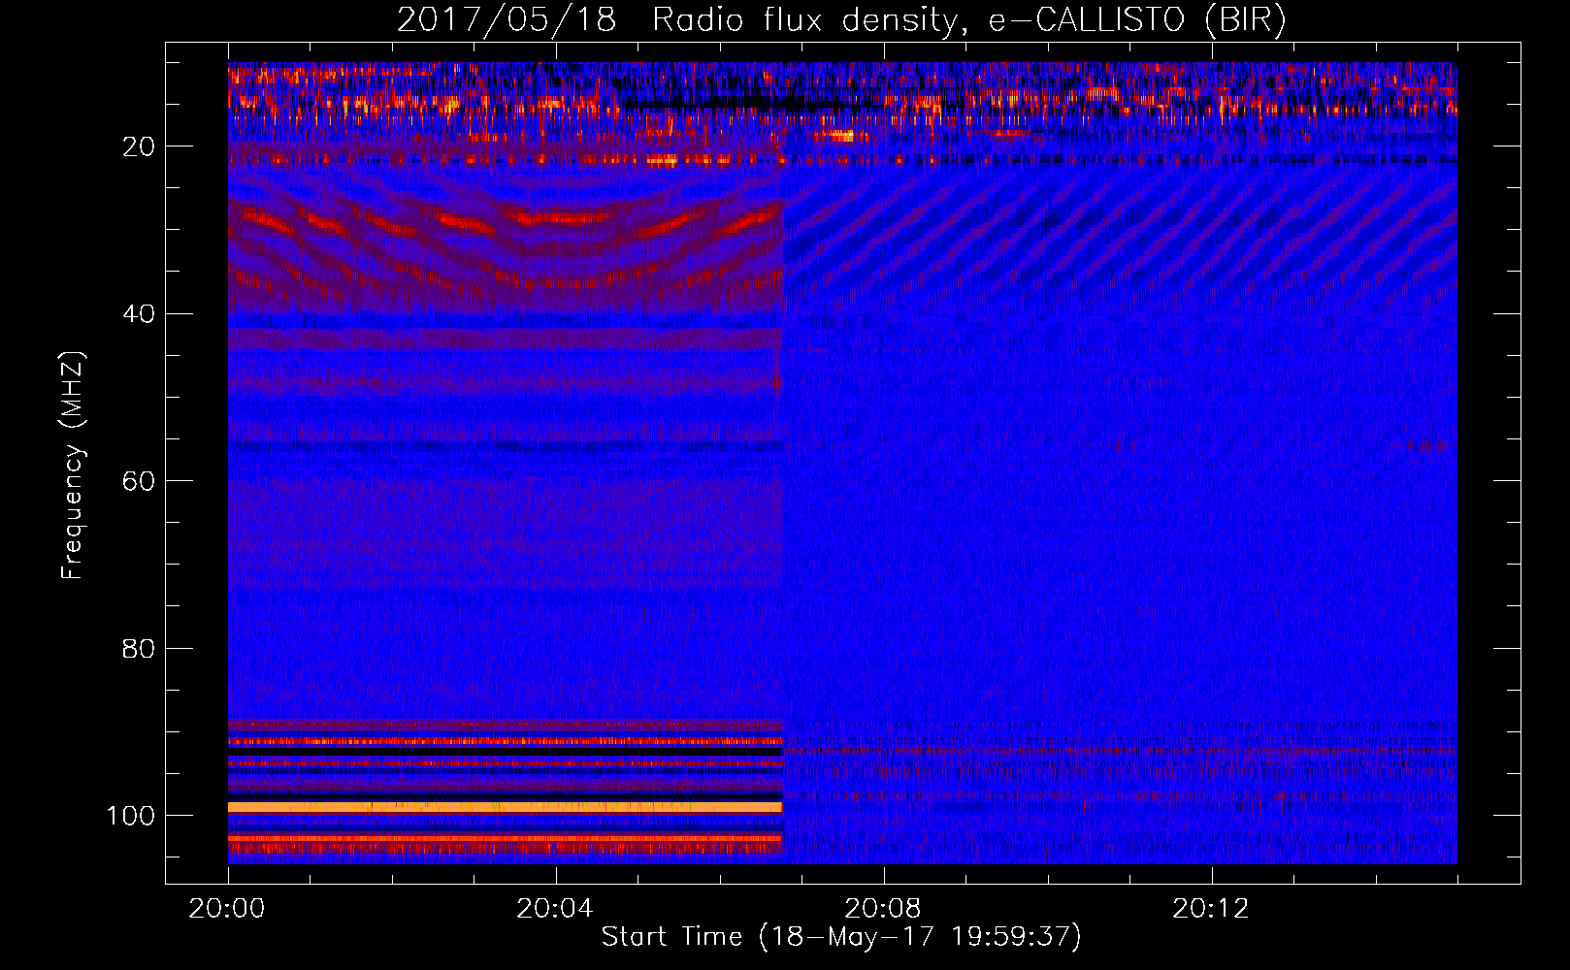Click the '40' frequency tick label
Screen dimensions: 1570x970
[139, 314]
